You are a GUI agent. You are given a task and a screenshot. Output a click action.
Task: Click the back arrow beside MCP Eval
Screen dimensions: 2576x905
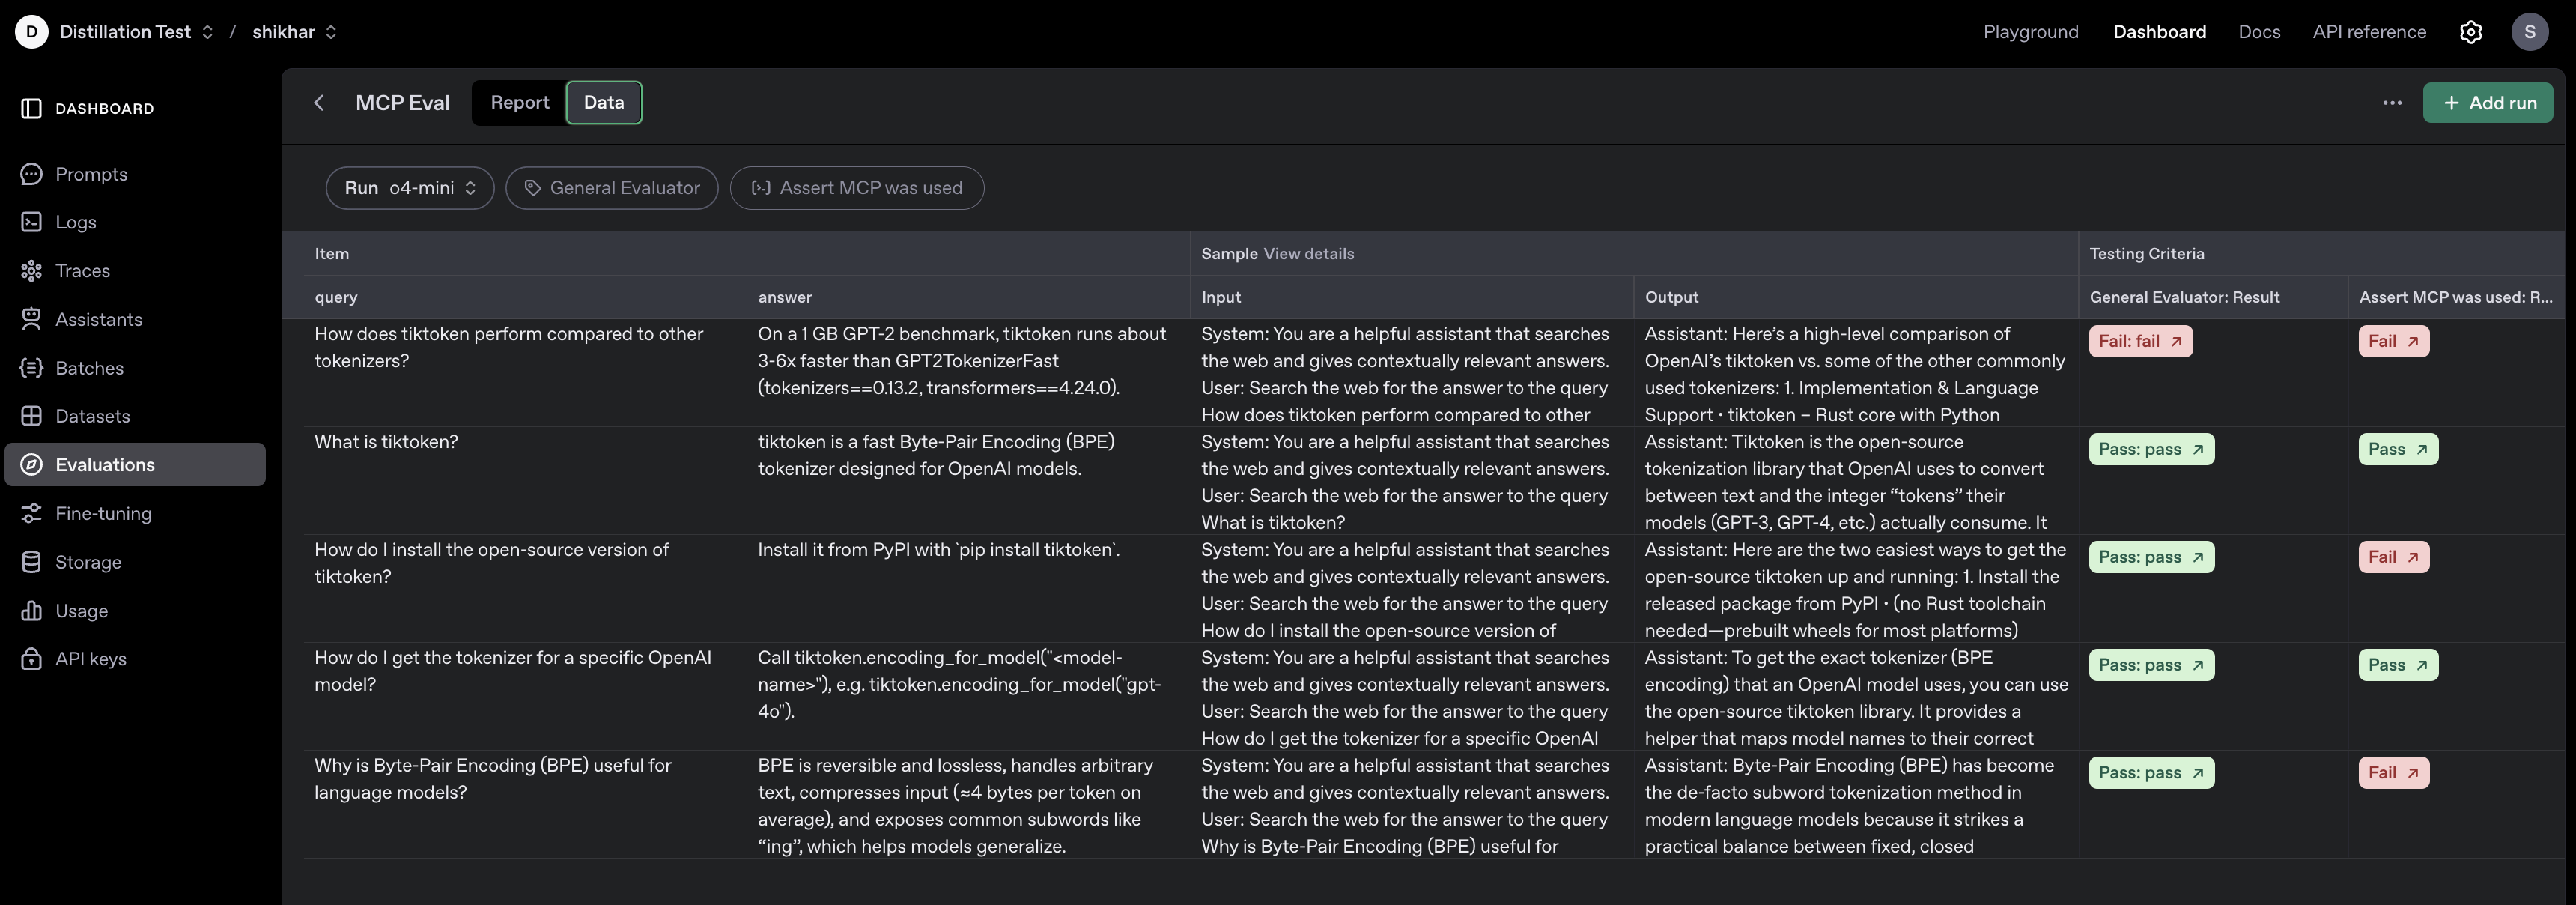[x=319, y=103]
